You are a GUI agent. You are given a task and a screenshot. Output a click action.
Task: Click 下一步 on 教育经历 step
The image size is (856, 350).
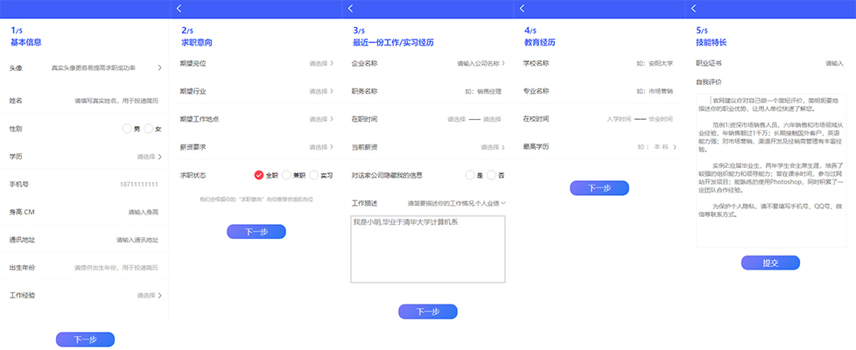(599, 187)
